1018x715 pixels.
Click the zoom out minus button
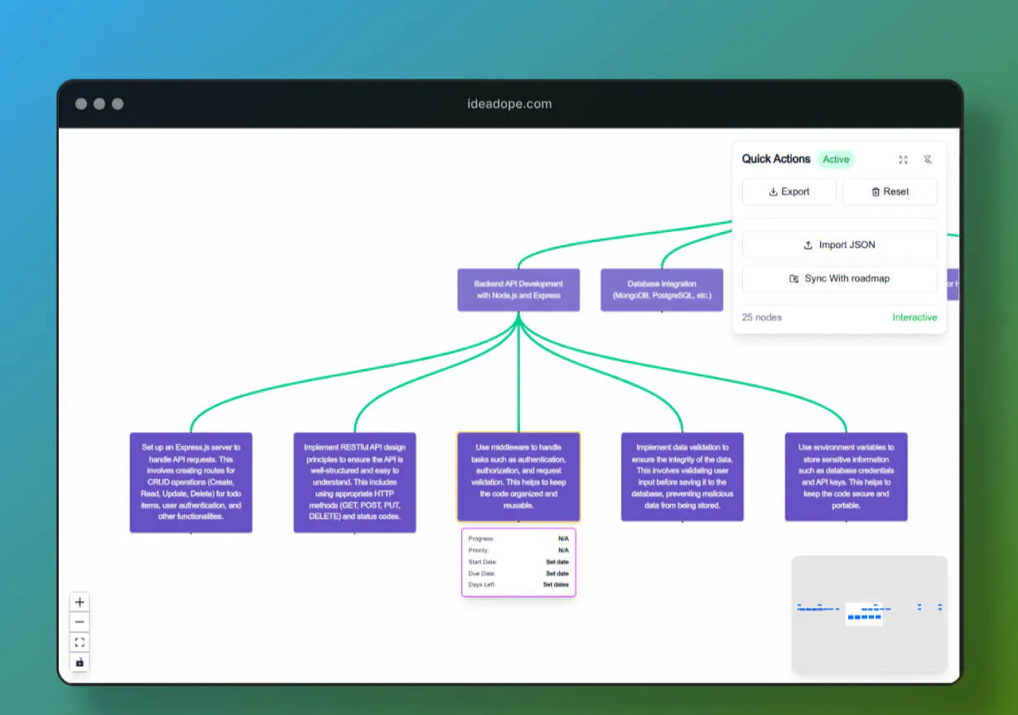pos(80,622)
